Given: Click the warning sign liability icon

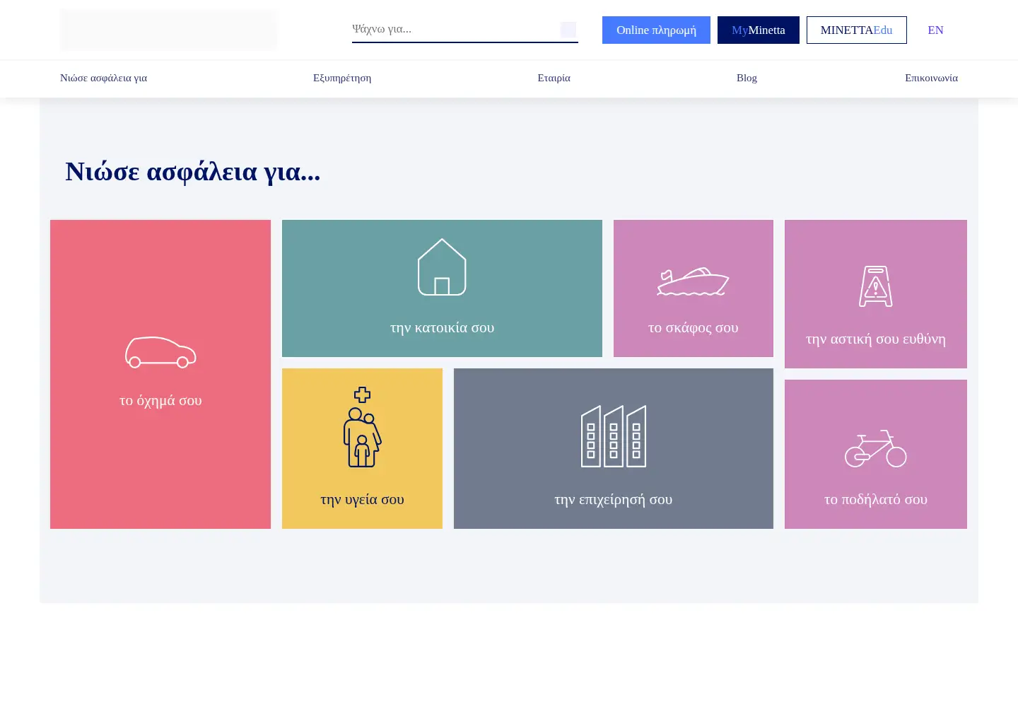Looking at the screenshot, I should 875,286.
